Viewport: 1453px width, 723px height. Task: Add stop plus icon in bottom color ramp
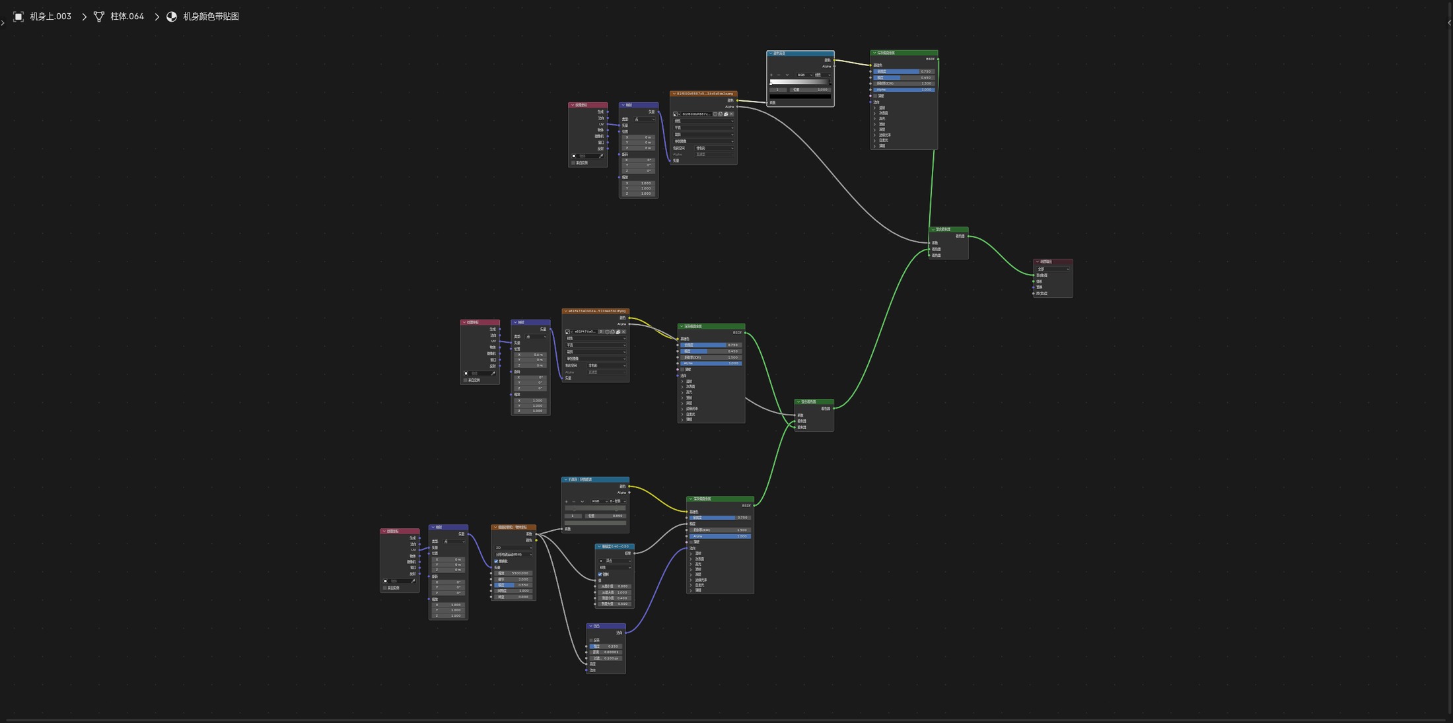pyautogui.click(x=567, y=501)
